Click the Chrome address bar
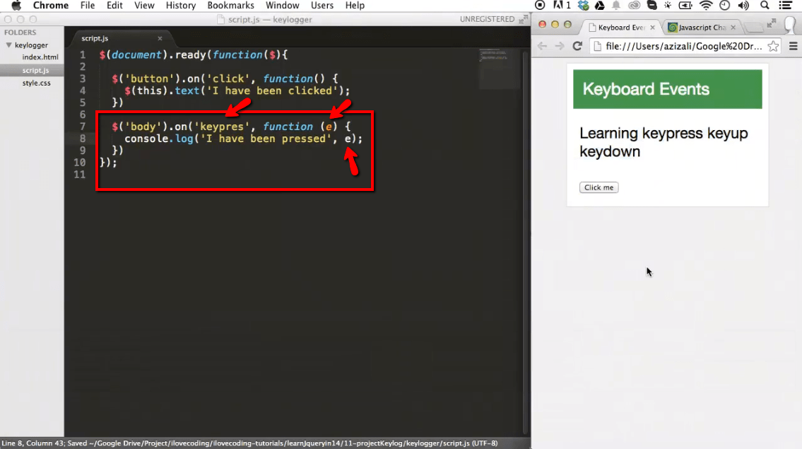 pyautogui.click(x=683, y=46)
